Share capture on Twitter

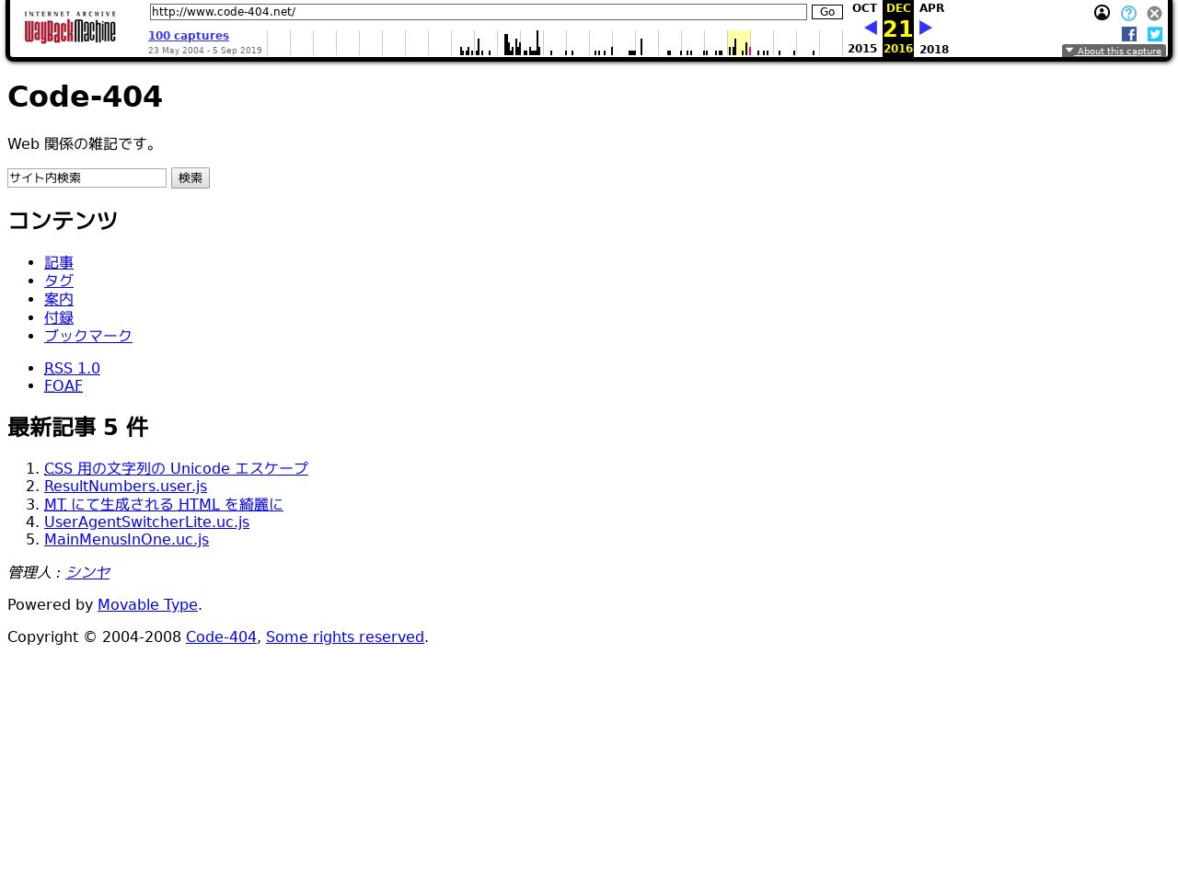pyautogui.click(x=1155, y=34)
